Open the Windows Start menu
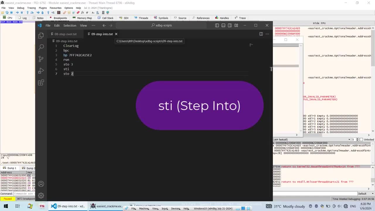The width and height of the screenshot is (375, 211). (6, 206)
